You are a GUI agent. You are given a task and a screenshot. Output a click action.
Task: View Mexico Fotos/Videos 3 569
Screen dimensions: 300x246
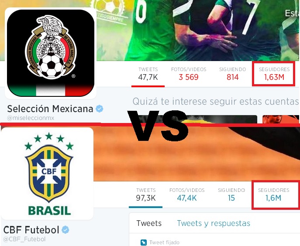[189, 74]
